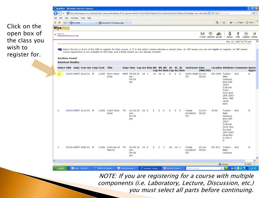Switch to Microsoft PowerPoint taskbar button
Viewport: 265px width, 198px height.
click(173, 168)
